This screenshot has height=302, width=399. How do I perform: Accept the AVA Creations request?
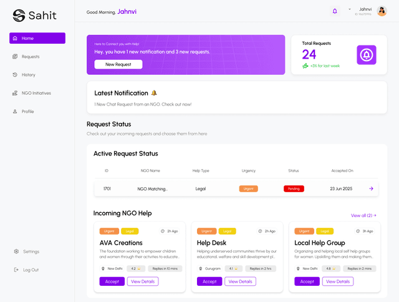[112, 281]
